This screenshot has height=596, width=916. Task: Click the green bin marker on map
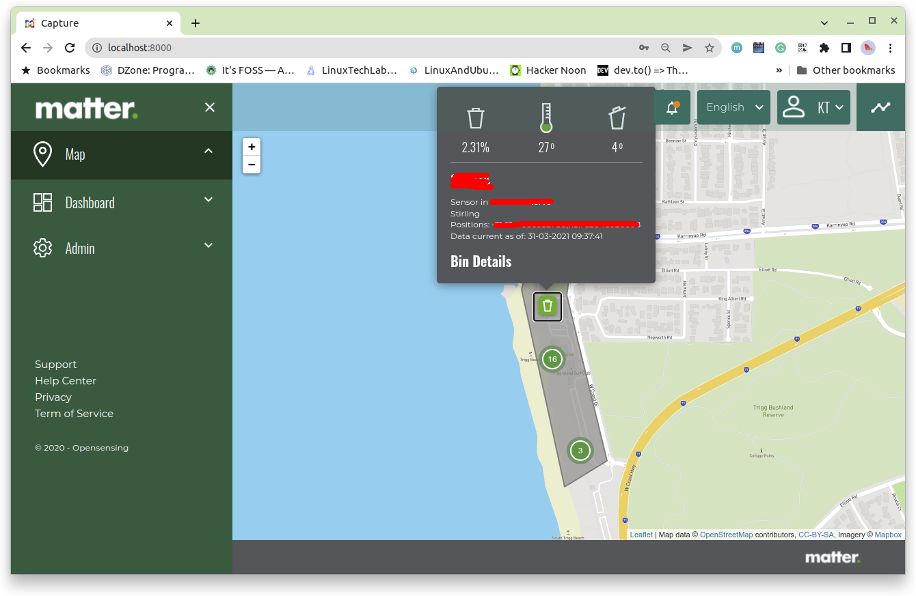coord(547,306)
